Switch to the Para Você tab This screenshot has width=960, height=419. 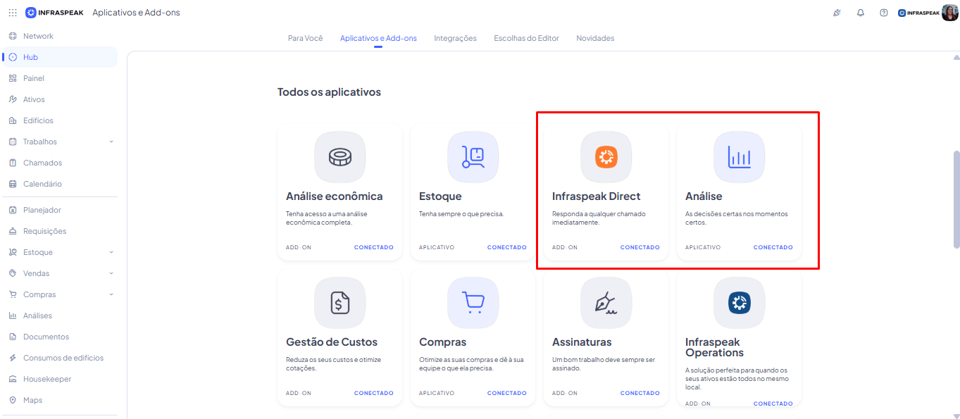[305, 38]
